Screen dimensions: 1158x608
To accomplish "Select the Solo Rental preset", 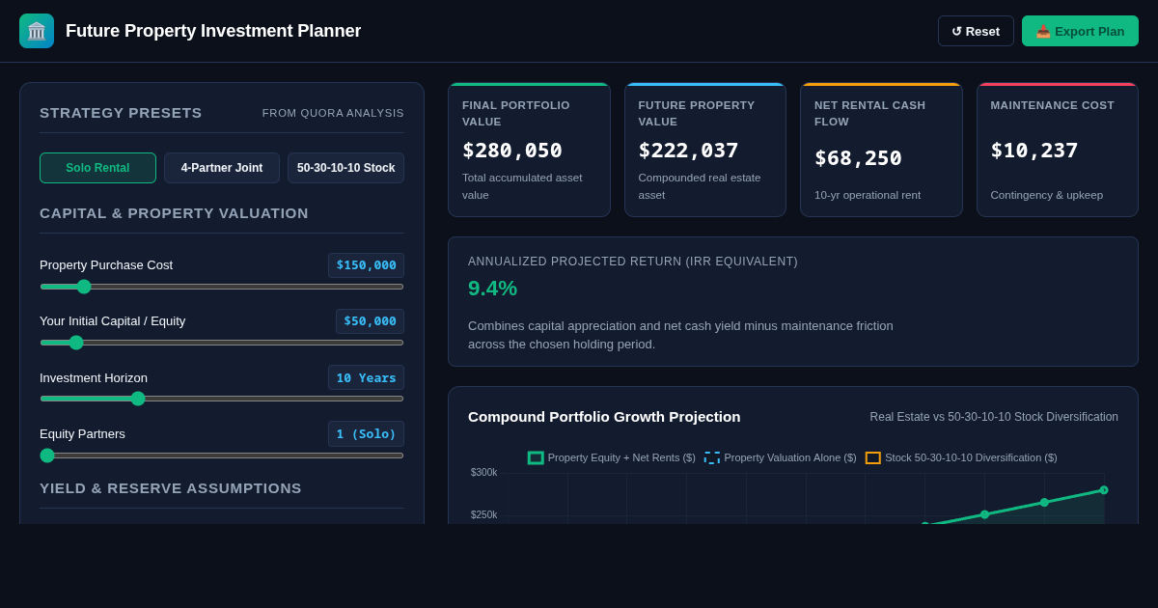I will pyautogui.click(x=97, y=168).
